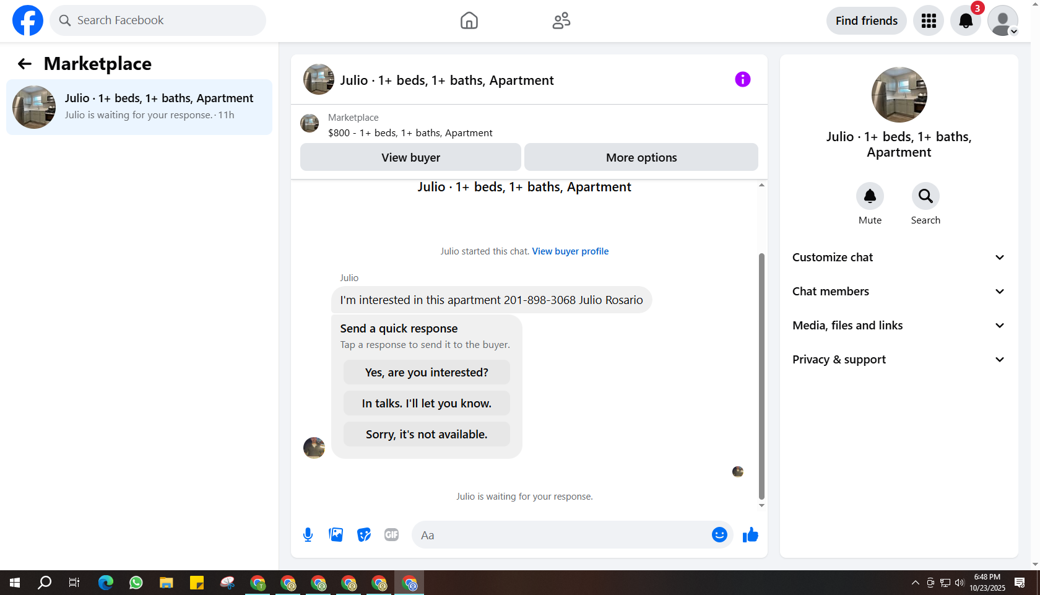Click the chat scrollbar thumb
The image size is (1040, 595).
point(761,376)
